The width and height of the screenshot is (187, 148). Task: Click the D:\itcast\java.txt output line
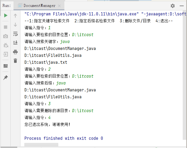pos(46,62)
